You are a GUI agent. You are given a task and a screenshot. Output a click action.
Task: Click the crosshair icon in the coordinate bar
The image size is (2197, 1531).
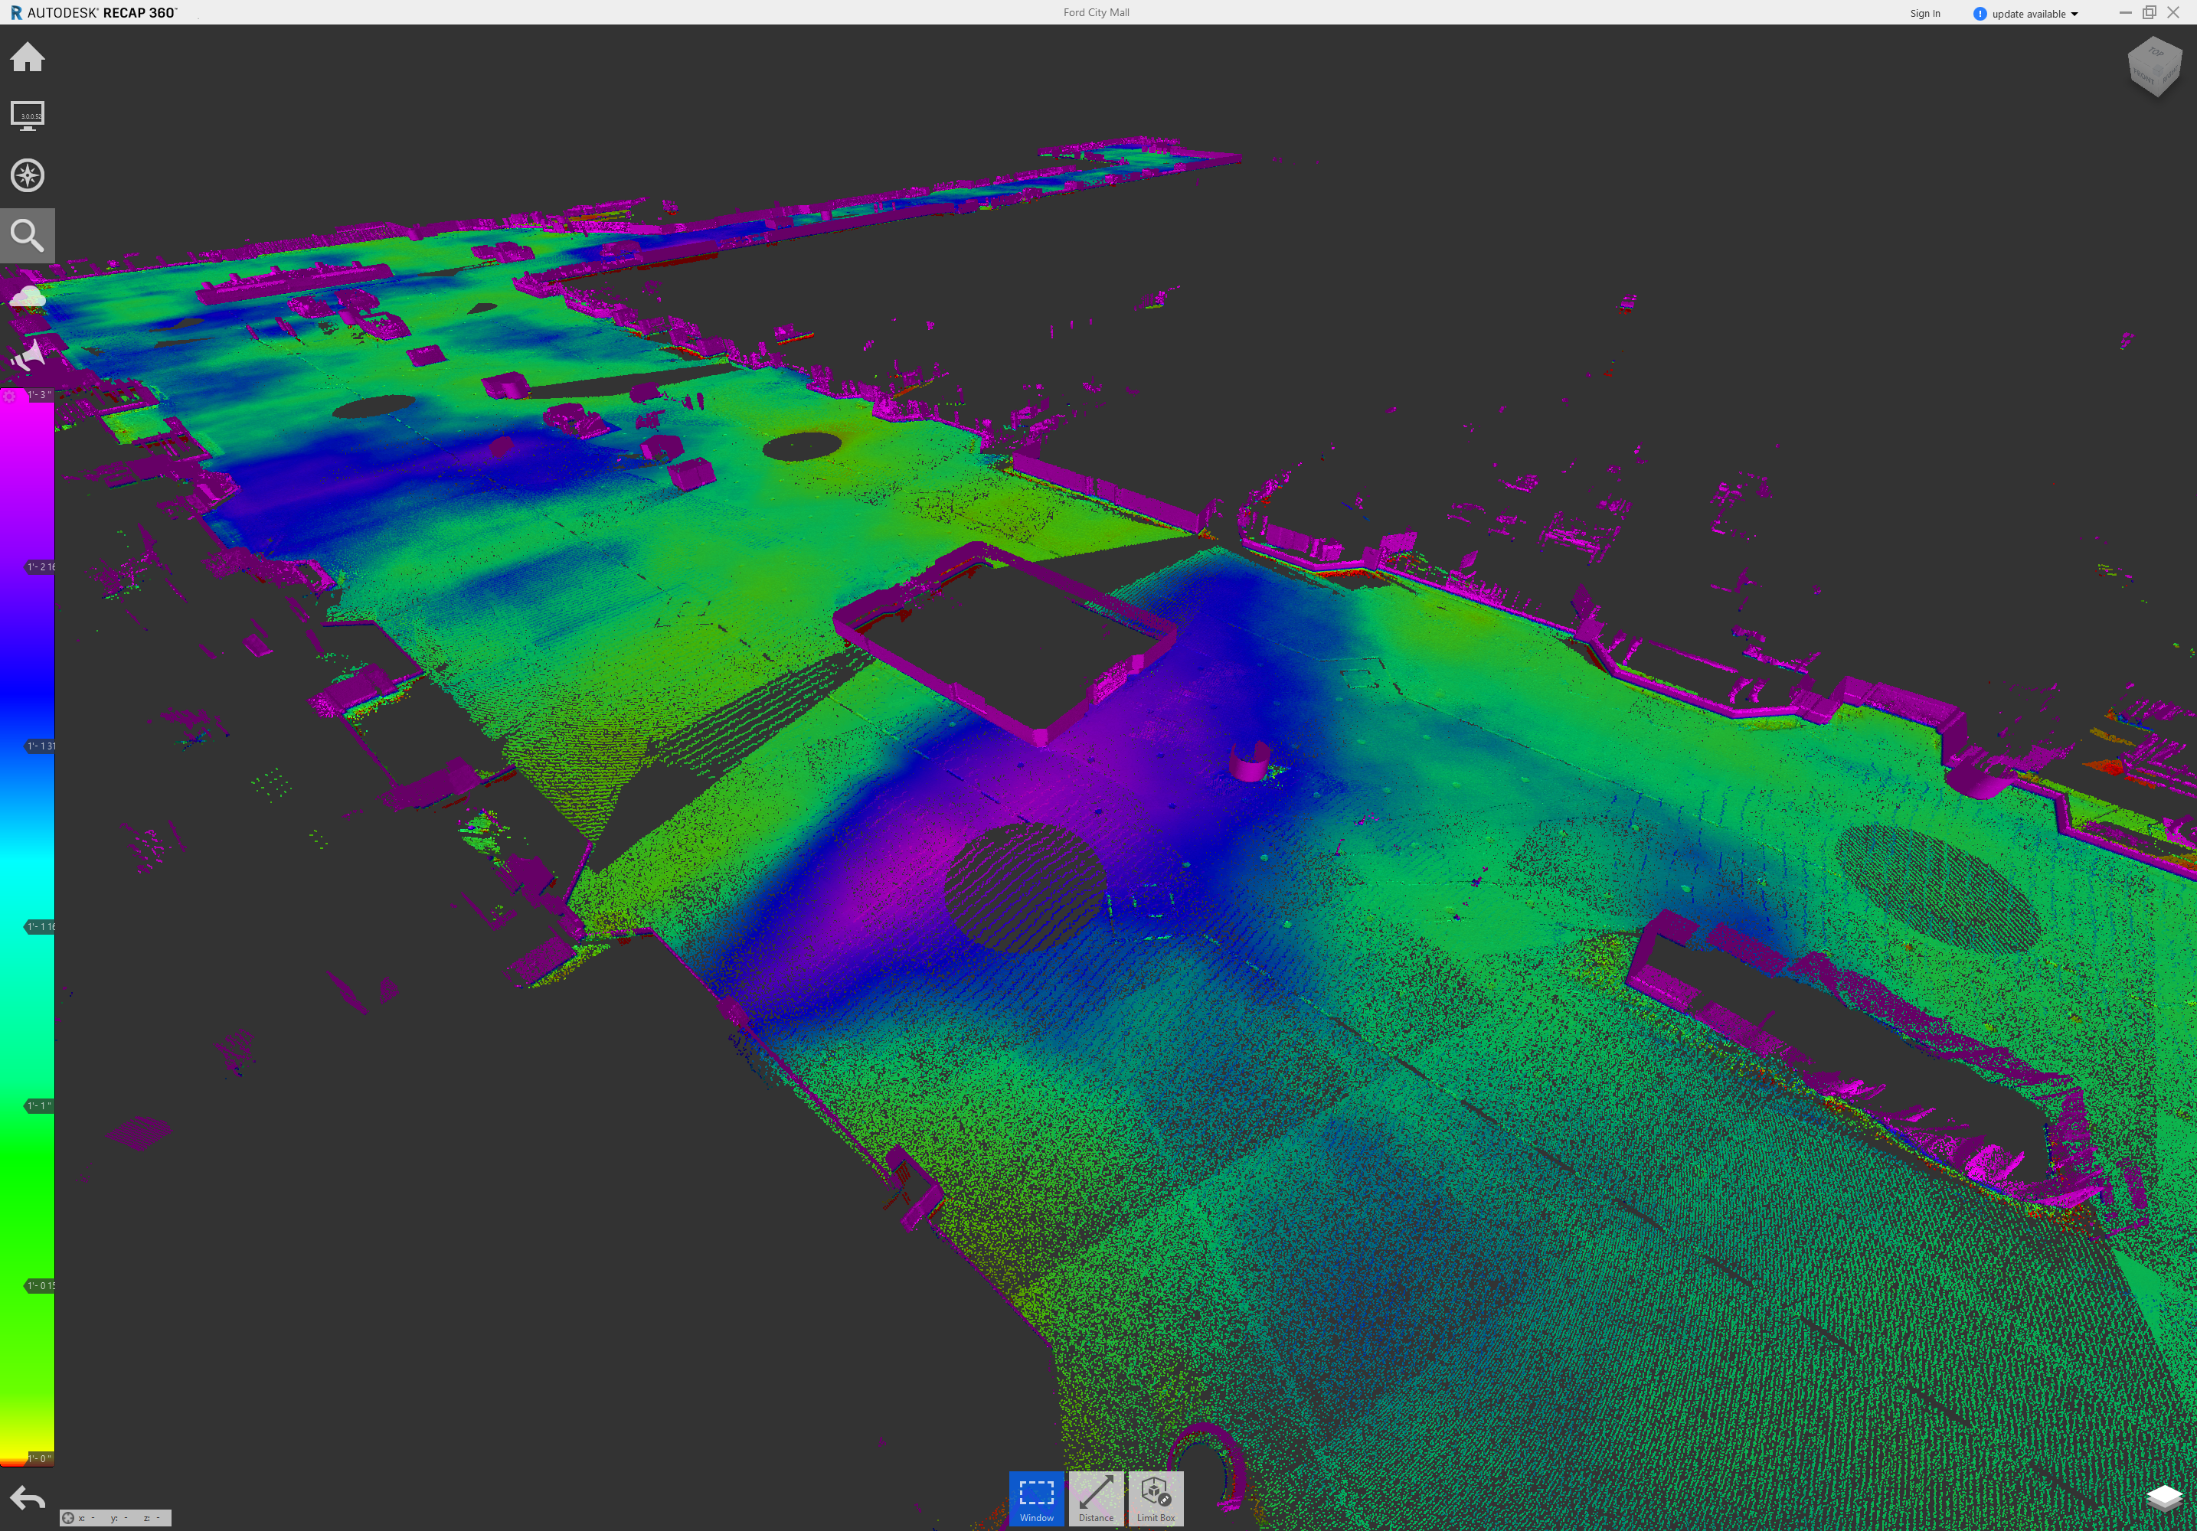67,1518
